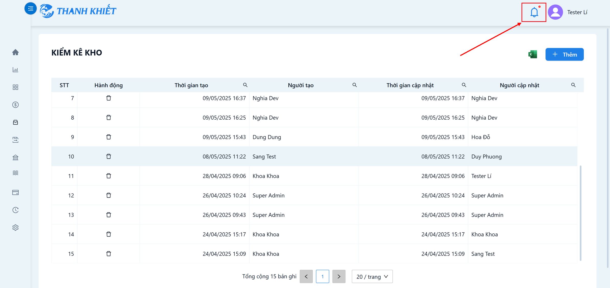Screen dimensions: 610x288
Task: Search the Người cập nhật column
Action: [x=574, y=85]
